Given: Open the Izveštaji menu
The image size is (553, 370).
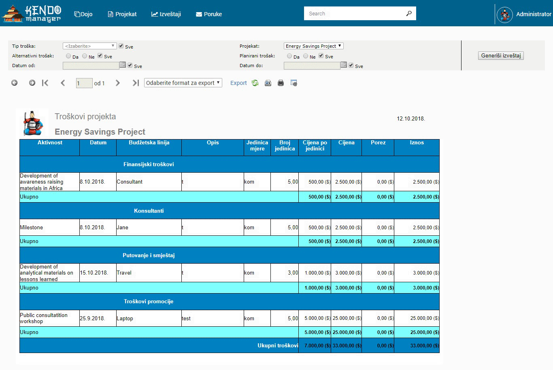Looking at the screenshot, I should 166,14.
